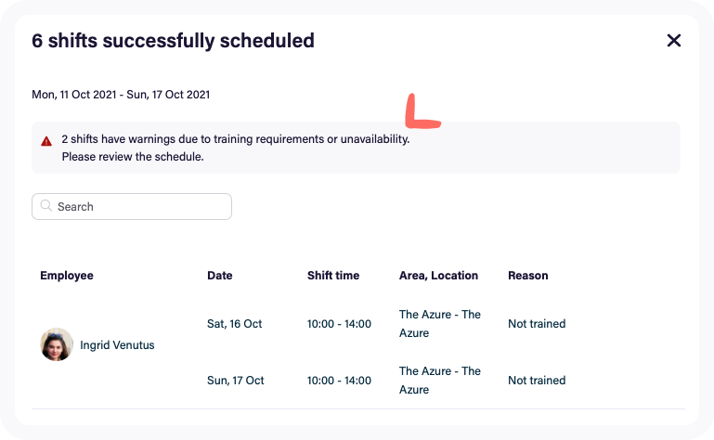Open The Azure location for Sunday shift
This screenshot has height=440, width=714.
click(440, 381)
